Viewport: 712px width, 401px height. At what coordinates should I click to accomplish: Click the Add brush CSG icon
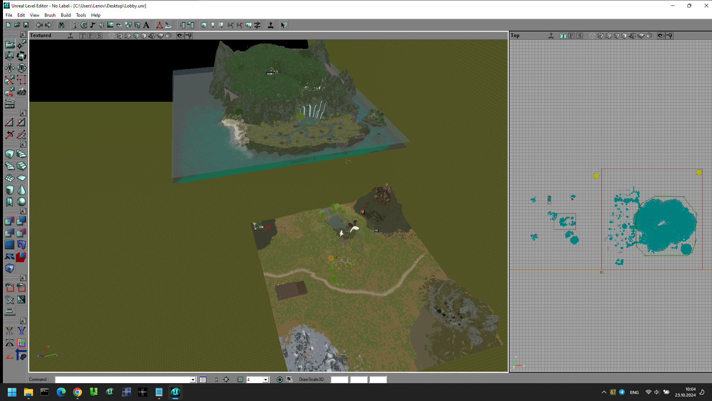coord(10,221)
